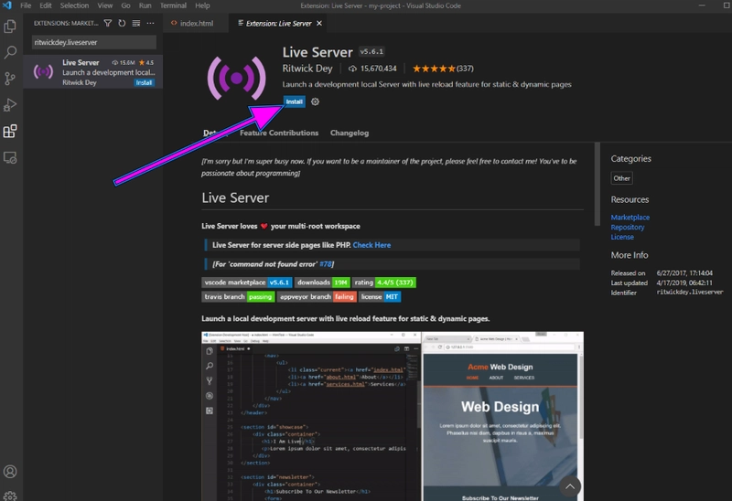Viewport: 732px width, 501px height.
Task: Click the Last updated date 4/17/2019
Action: click(x=684, y=282)
